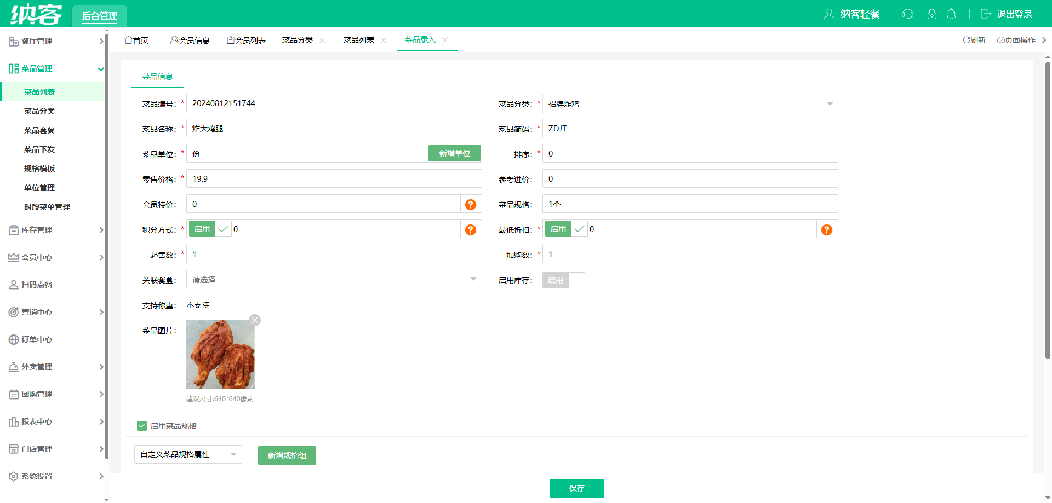This screenshot has width=1052, height=503.
Task: Click the 营销中心 target icon
Action: [x=14, y=313]
